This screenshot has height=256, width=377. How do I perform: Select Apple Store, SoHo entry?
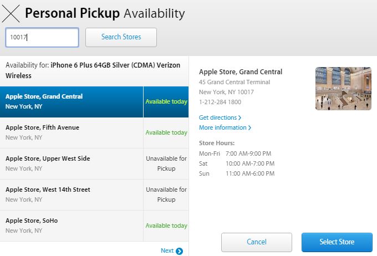(72, 226)
